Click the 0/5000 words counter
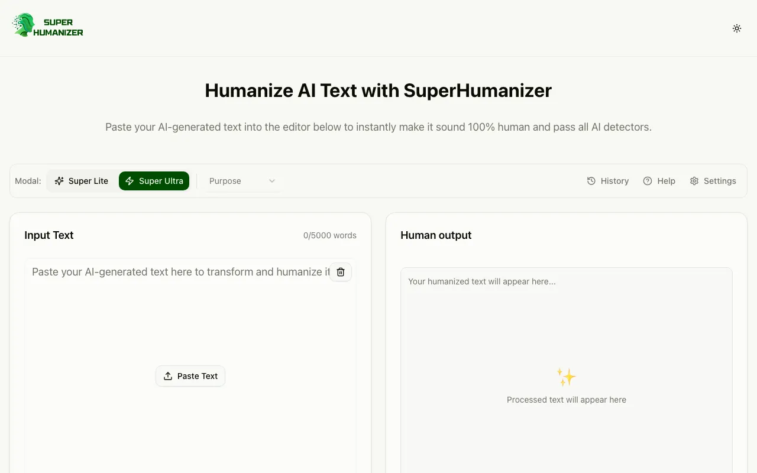Screen dimensions: 757x473 click(x=329, y=235)
